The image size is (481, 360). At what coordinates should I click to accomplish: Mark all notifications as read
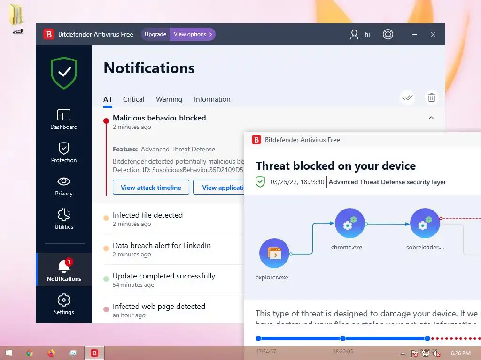click(x=407, y=97)
